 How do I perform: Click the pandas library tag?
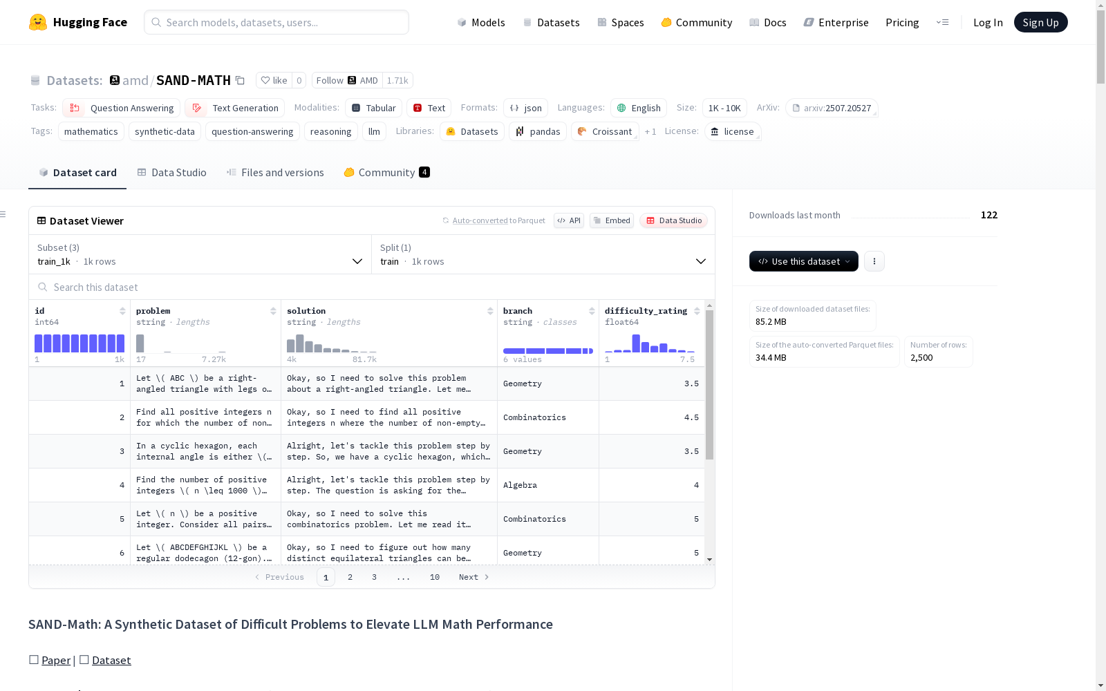538,131
